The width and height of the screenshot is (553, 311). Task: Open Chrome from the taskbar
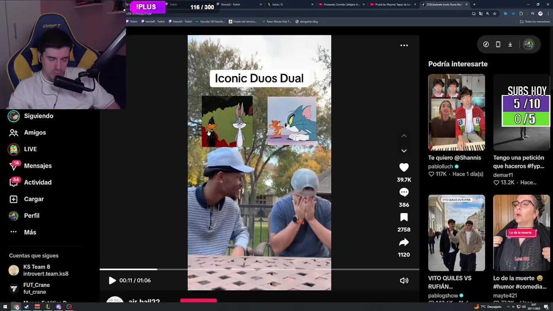pyautogui.click(x=16, y=307)
